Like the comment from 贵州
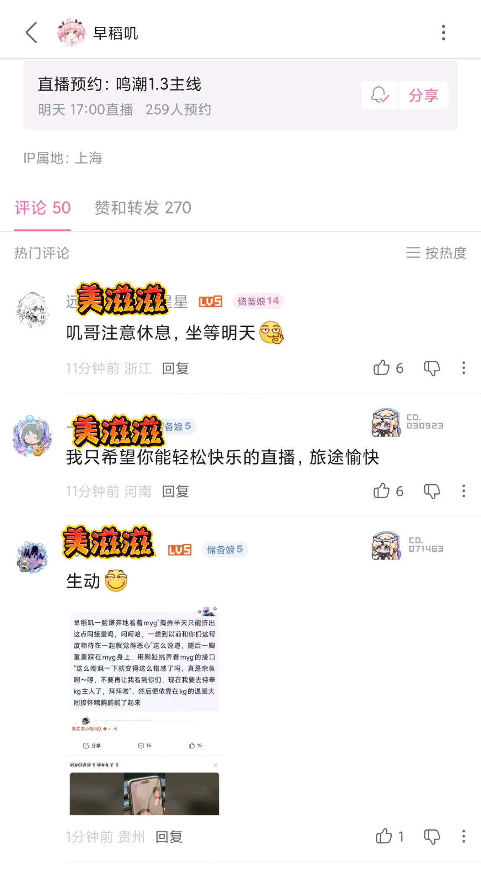481x871 pixels. pos(390,836)
